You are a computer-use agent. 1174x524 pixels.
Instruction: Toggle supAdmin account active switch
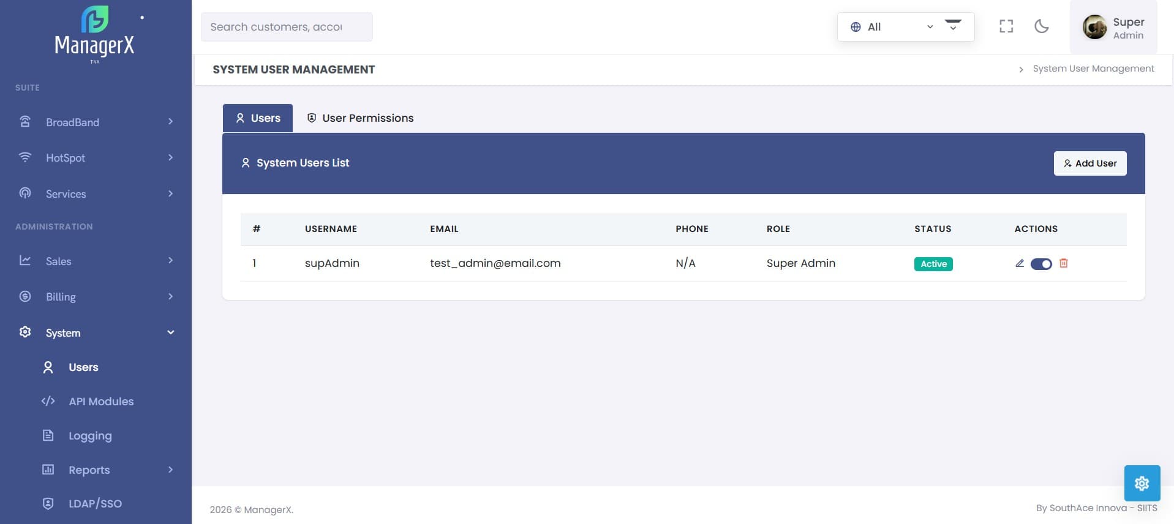click(x=1041, y=264)
